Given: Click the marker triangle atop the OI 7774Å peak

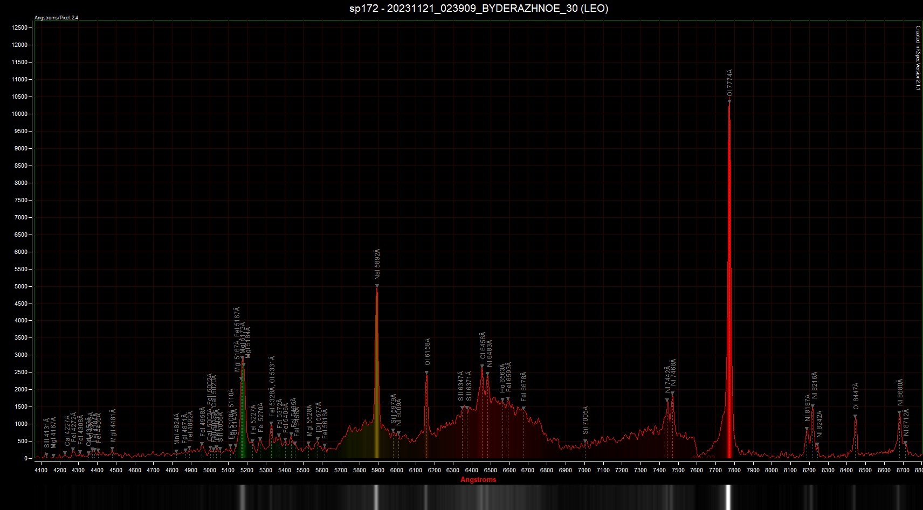Looking at the screenshot, I should (729, 101).
